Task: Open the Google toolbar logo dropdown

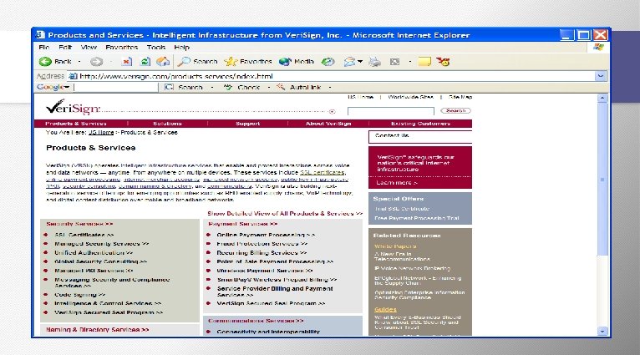Action: (53, 87)
